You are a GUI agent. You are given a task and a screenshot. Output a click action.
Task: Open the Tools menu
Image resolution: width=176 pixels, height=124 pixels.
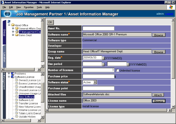coord(39,7)
